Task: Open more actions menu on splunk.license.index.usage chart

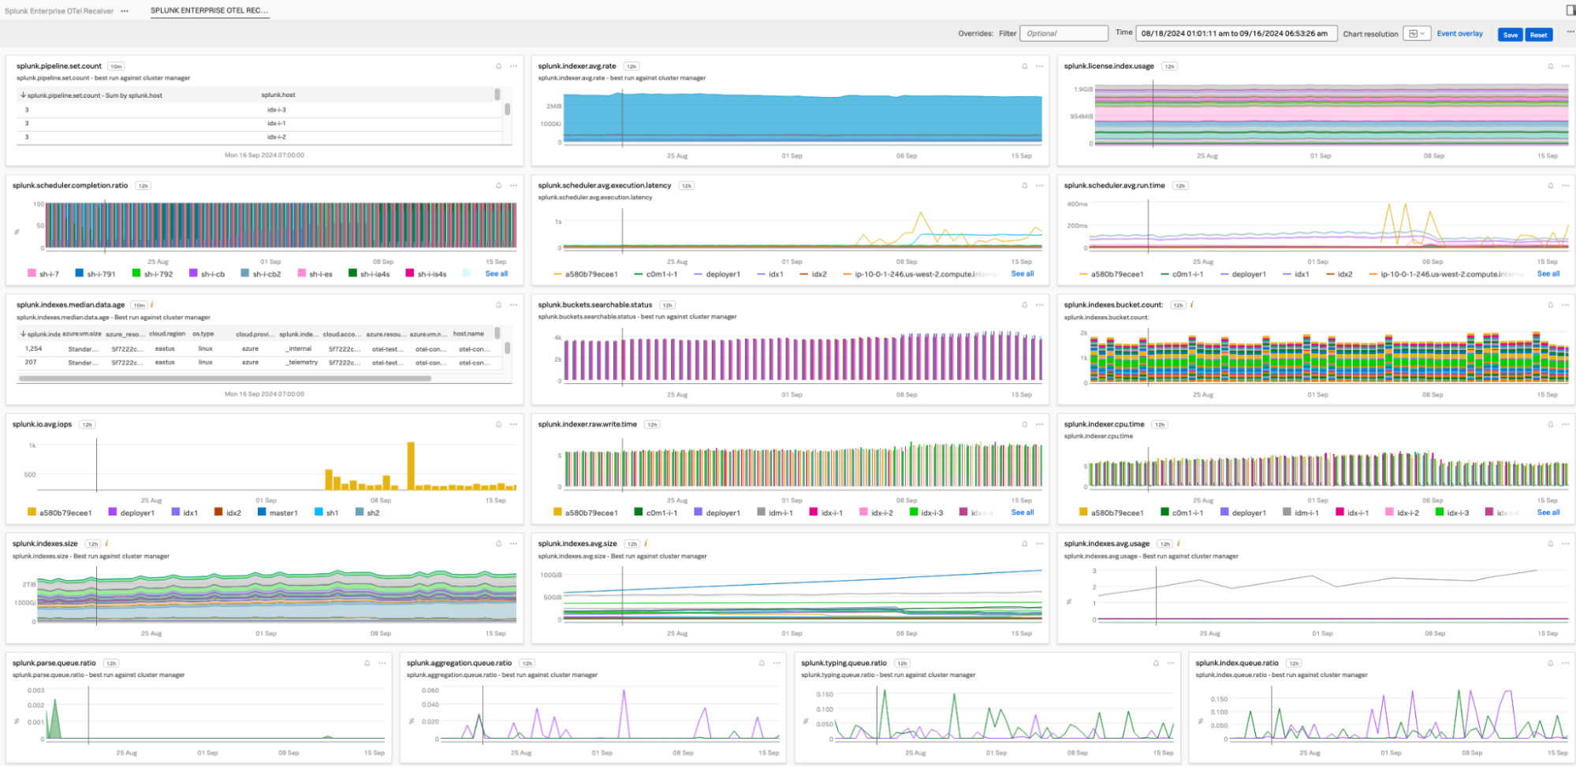Action: (1565, 66)
